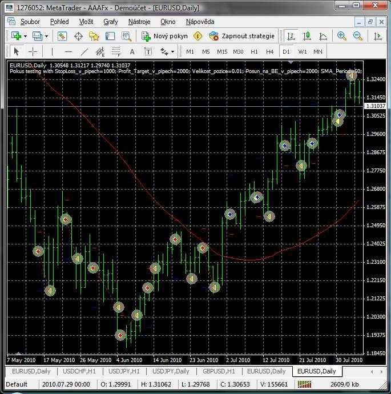Switch to M15 timeframe

tap(222, 51)
